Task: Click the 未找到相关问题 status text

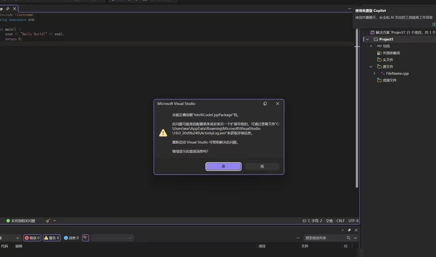Action: [x=23, y=221]
